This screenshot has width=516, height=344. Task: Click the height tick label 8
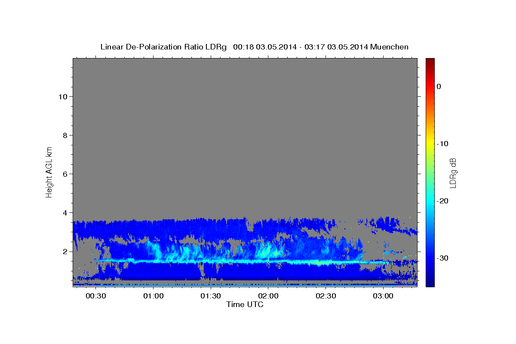pyautogui.click(x=65, y=135)
